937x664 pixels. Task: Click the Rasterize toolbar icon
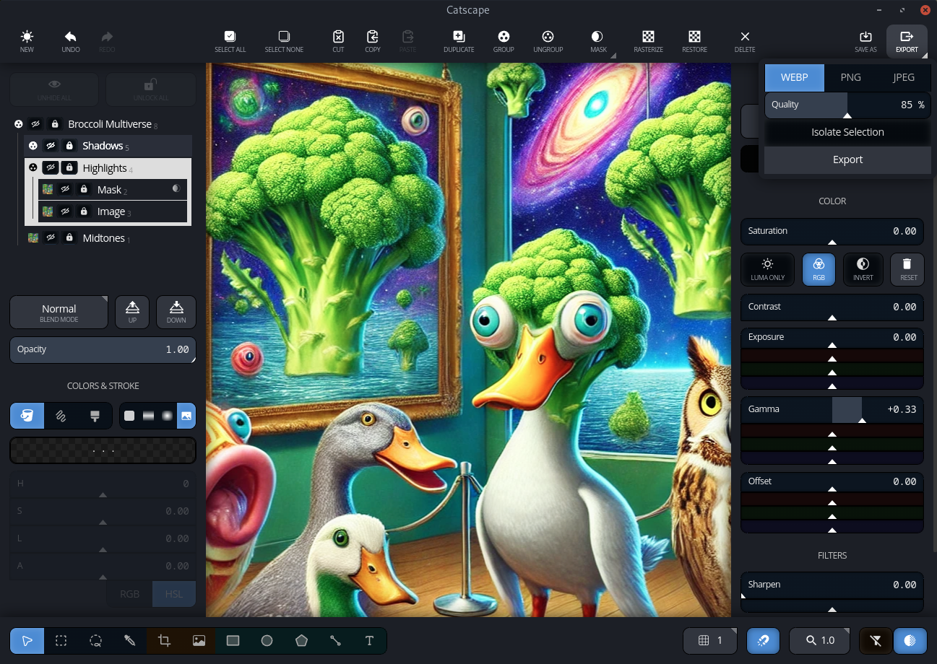point(648,42)
